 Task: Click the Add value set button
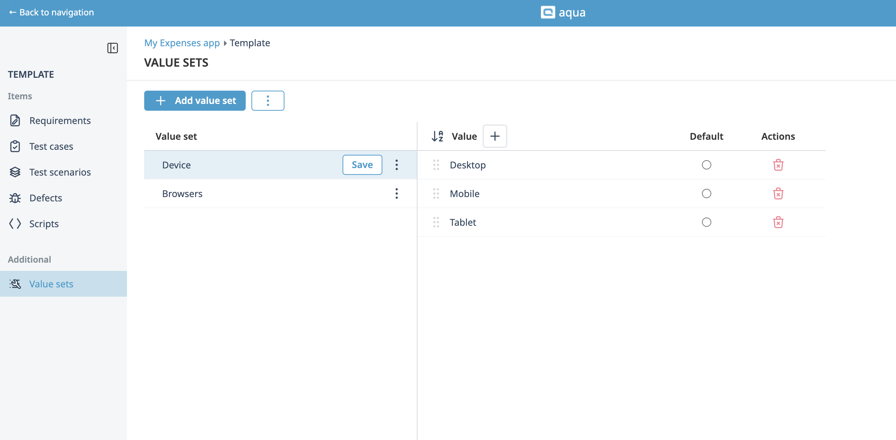click(x=195, y=101)
